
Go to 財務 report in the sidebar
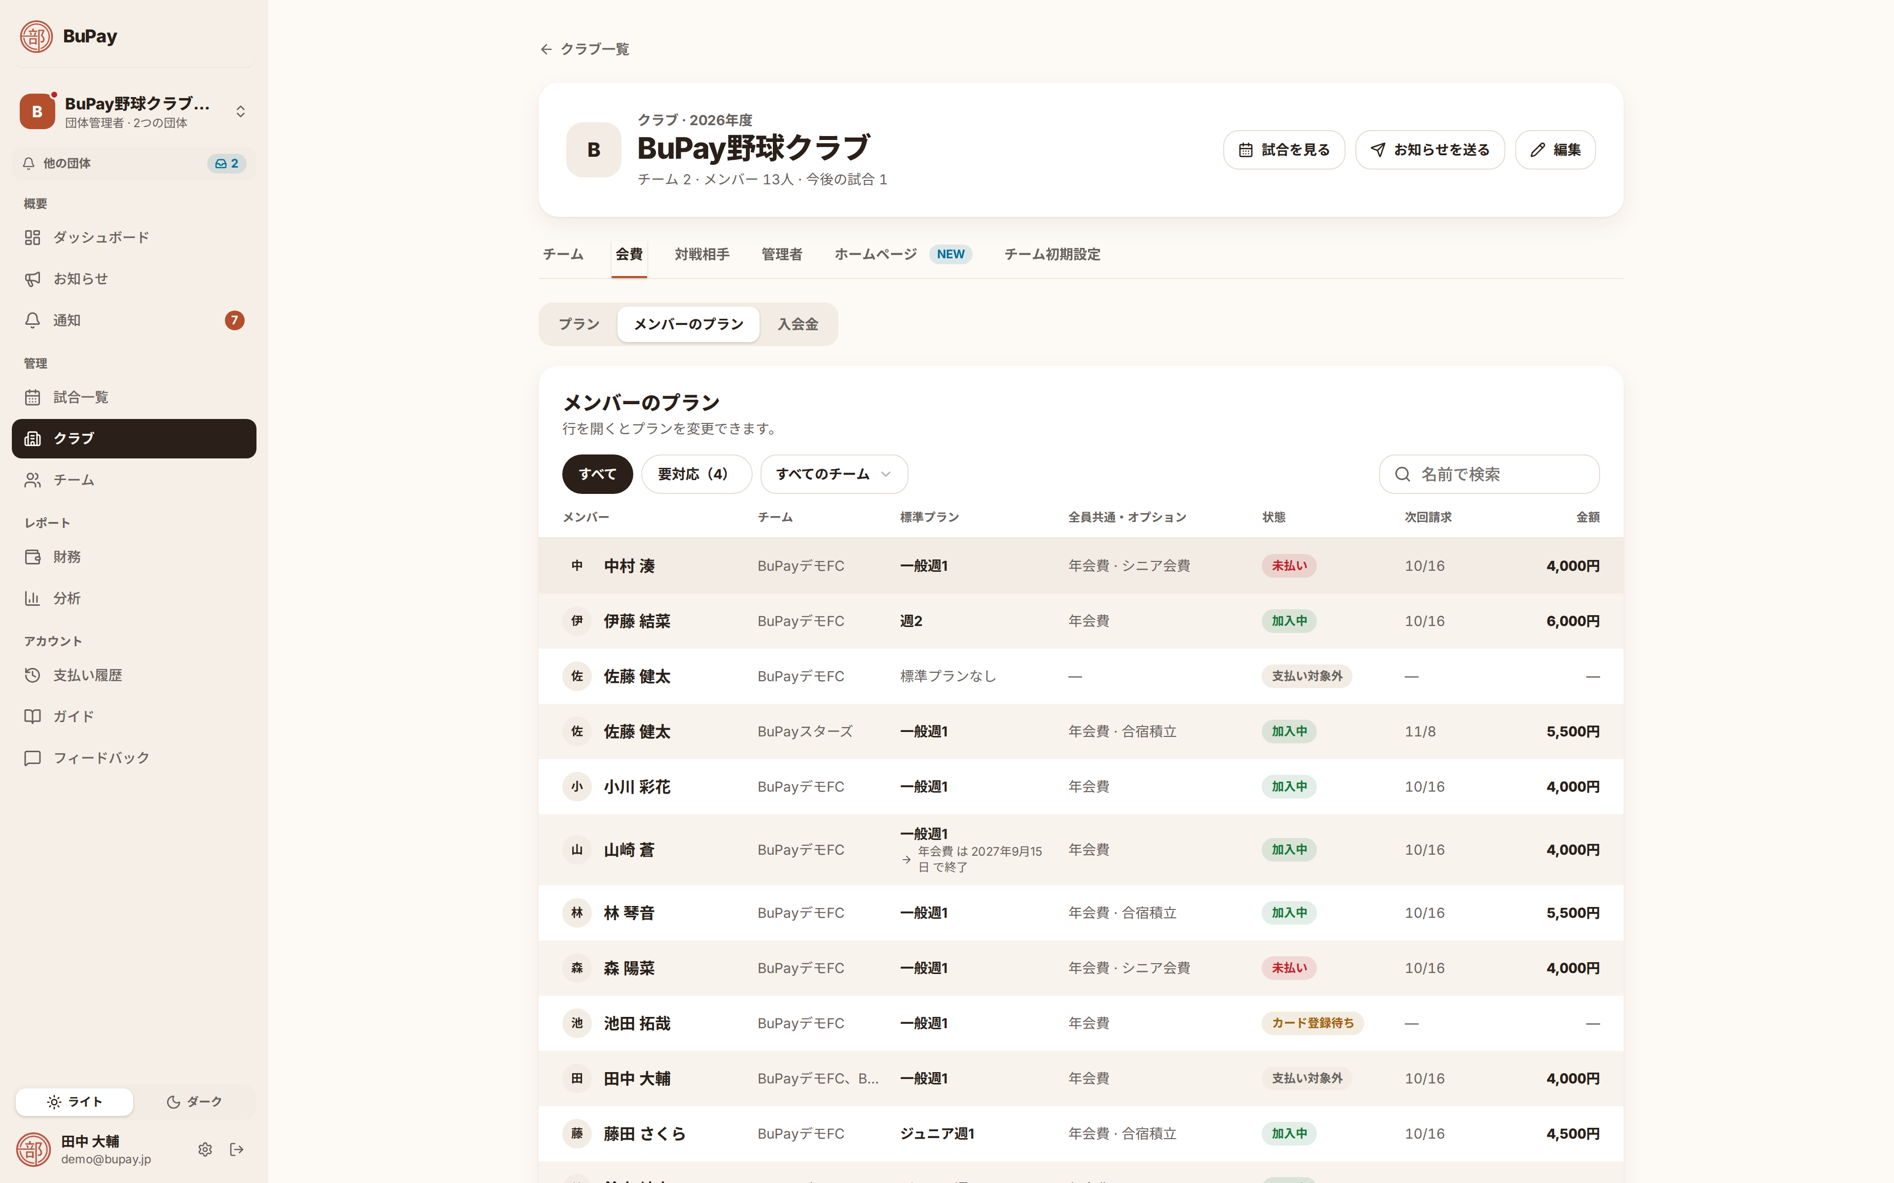(x=134, y=557)
